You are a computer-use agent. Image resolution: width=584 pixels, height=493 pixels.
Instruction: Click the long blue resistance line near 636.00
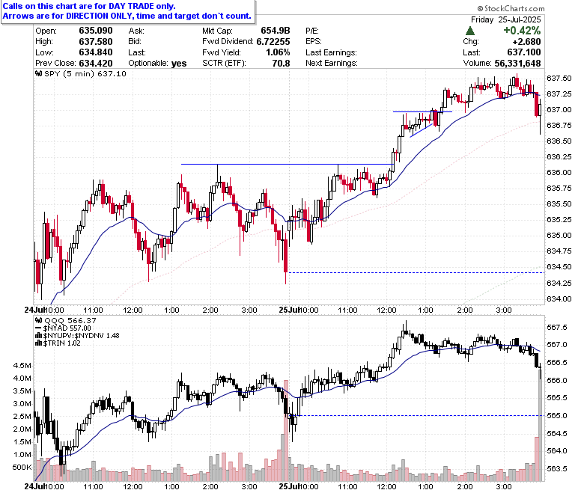coord(288,164)
